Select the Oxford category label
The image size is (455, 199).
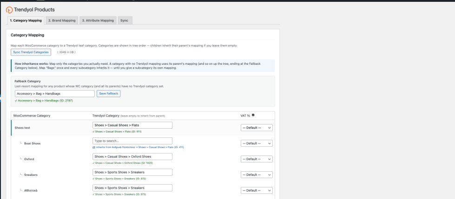(x=29, y=159)
